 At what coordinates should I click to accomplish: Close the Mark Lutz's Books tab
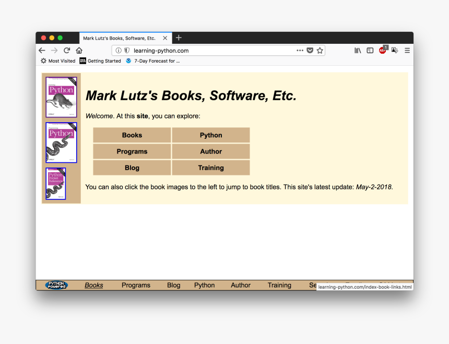tap(165, 38)
